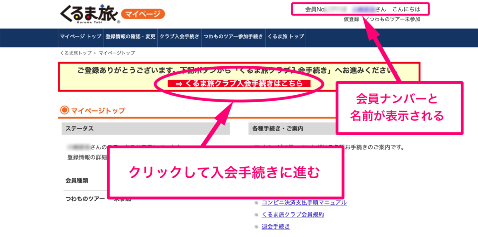Click the bullet before コンビニ決済支払手順マニュアル
Viewport: 478px width, 237px height.
click(x=257, y=203)
